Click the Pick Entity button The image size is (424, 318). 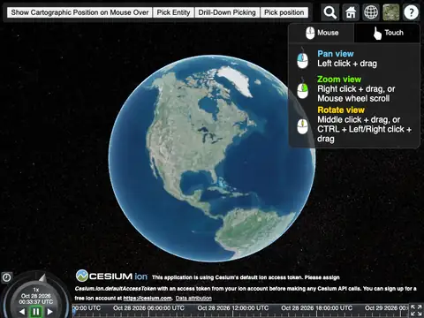[173, 12]
